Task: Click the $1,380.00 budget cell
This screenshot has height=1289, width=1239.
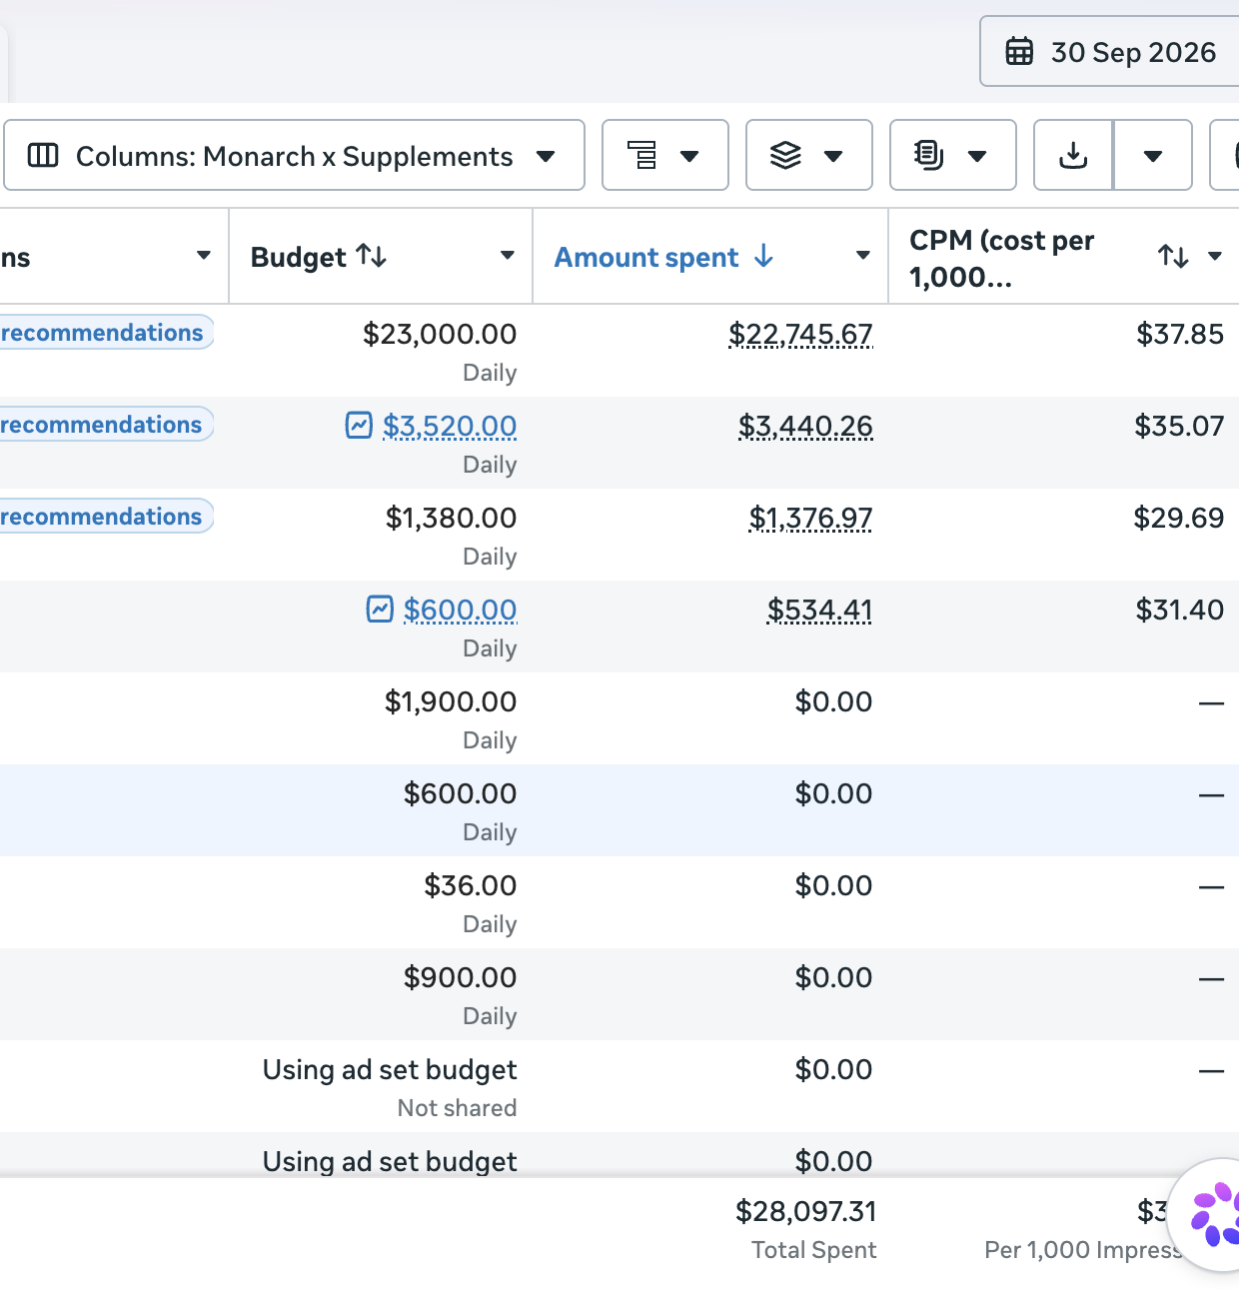Action: (x=451, y=518)
